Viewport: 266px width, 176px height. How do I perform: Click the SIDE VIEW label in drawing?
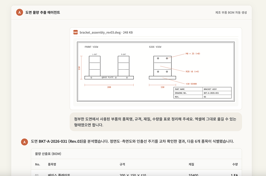(155, 47)
